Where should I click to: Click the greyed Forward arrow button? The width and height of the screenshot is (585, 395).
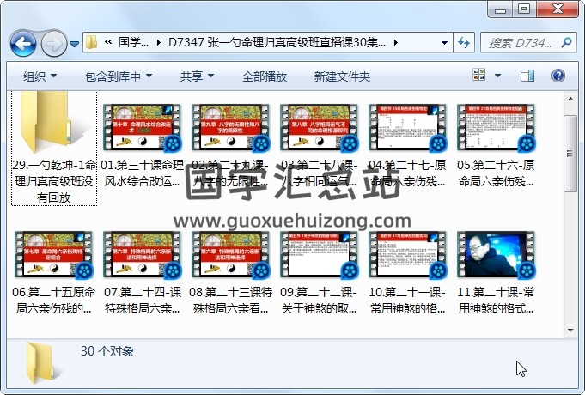(54, 44)
